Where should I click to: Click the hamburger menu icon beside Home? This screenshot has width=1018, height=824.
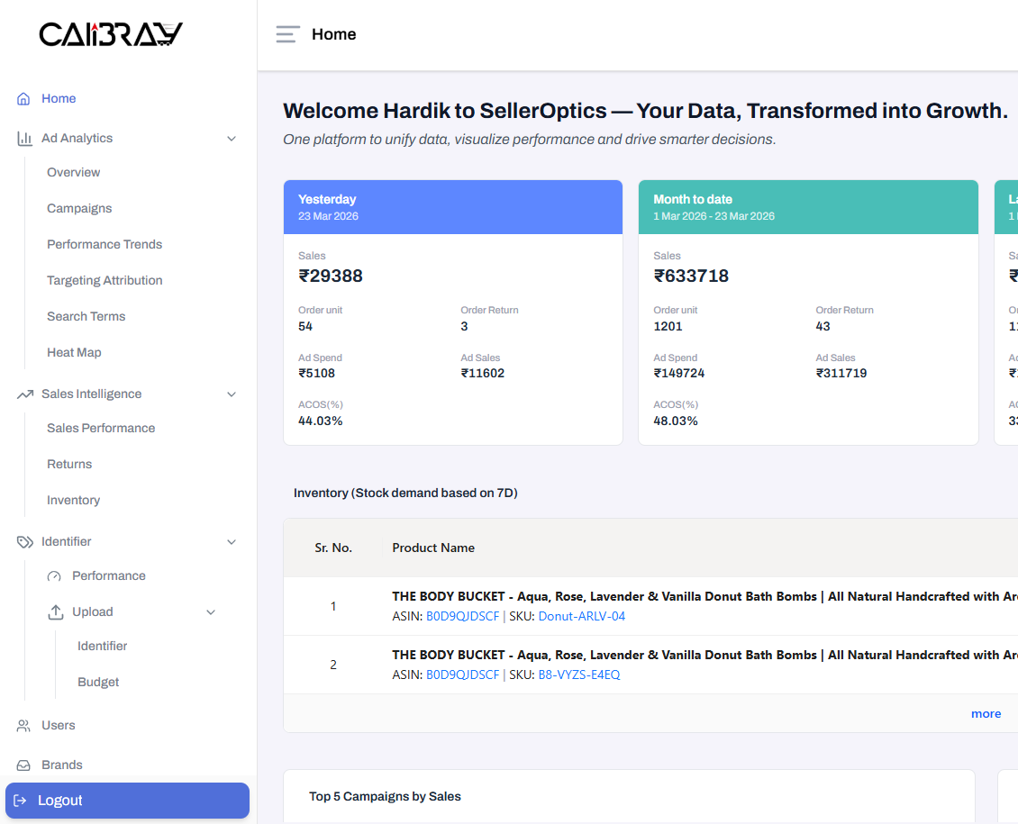point(287,34)
